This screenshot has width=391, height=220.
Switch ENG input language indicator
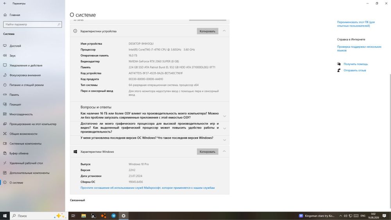coord(363,216)
